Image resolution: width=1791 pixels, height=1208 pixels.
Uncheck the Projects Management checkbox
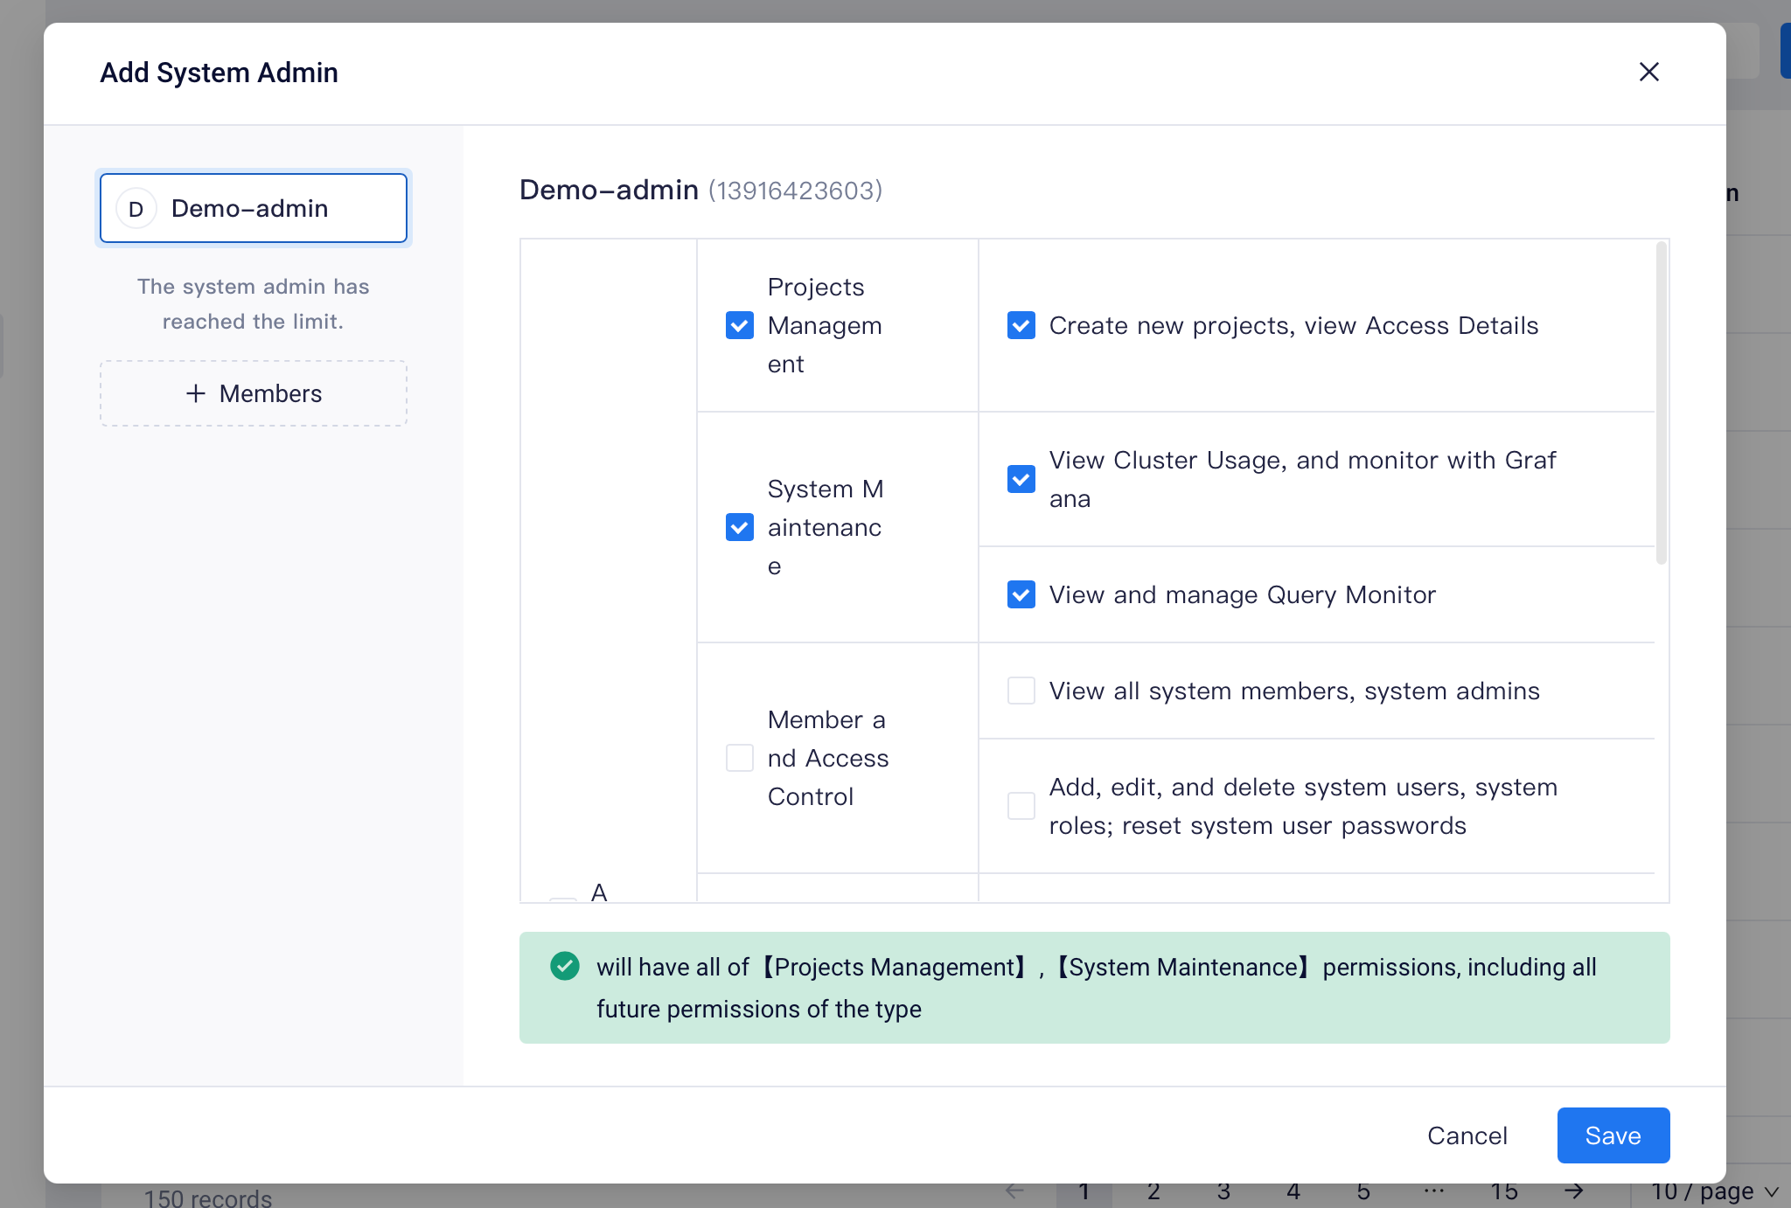tap(739, 325)
